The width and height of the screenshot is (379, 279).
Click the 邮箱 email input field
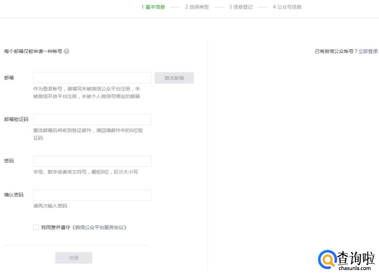[x=92, y=78]
